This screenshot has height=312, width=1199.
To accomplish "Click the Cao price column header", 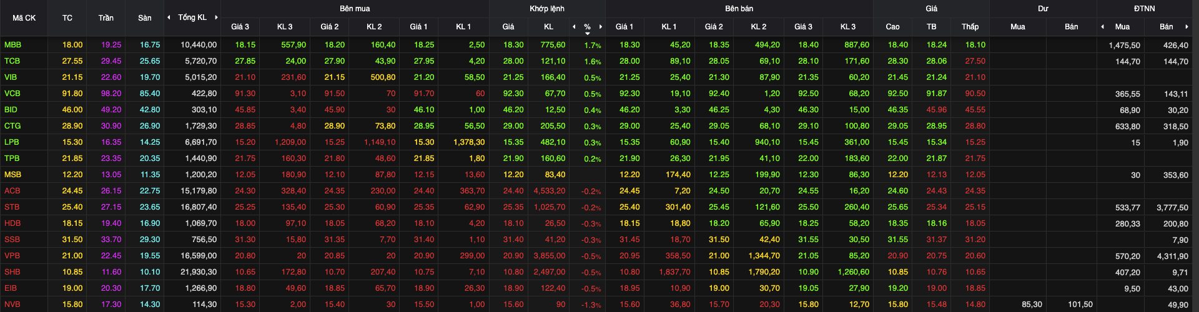I will [x=892, y=27].
